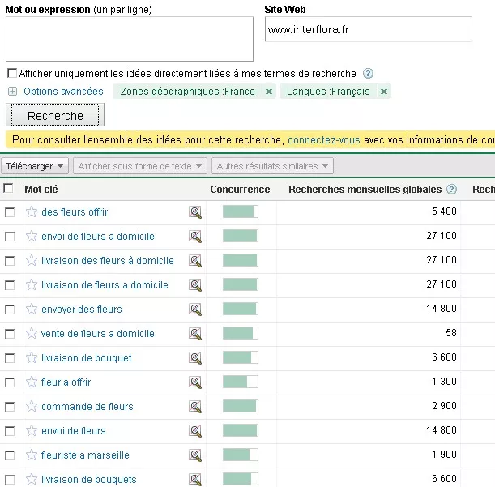Click help icon next to search terms checkbox
Image resolution: width=495 pixels, height=487 pixels.
pyautogui.click(x=369, y=73)
